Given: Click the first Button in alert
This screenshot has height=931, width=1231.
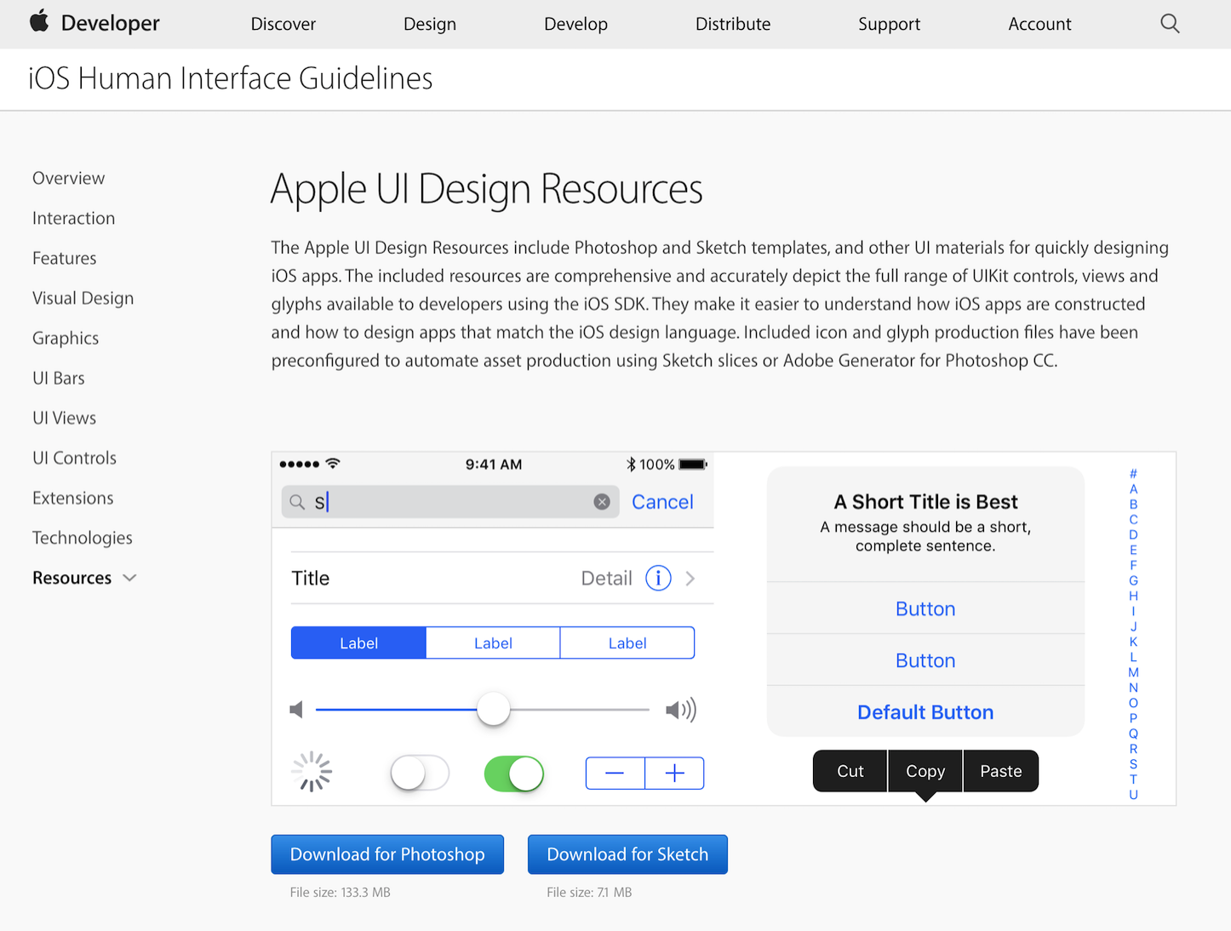Looking at the screenshot, I should click(925, 609).
